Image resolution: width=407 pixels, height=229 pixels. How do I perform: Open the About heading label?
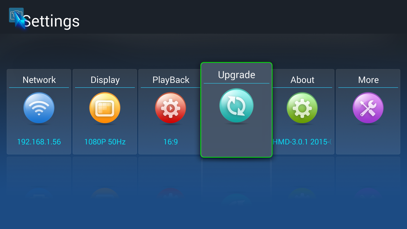302,80
